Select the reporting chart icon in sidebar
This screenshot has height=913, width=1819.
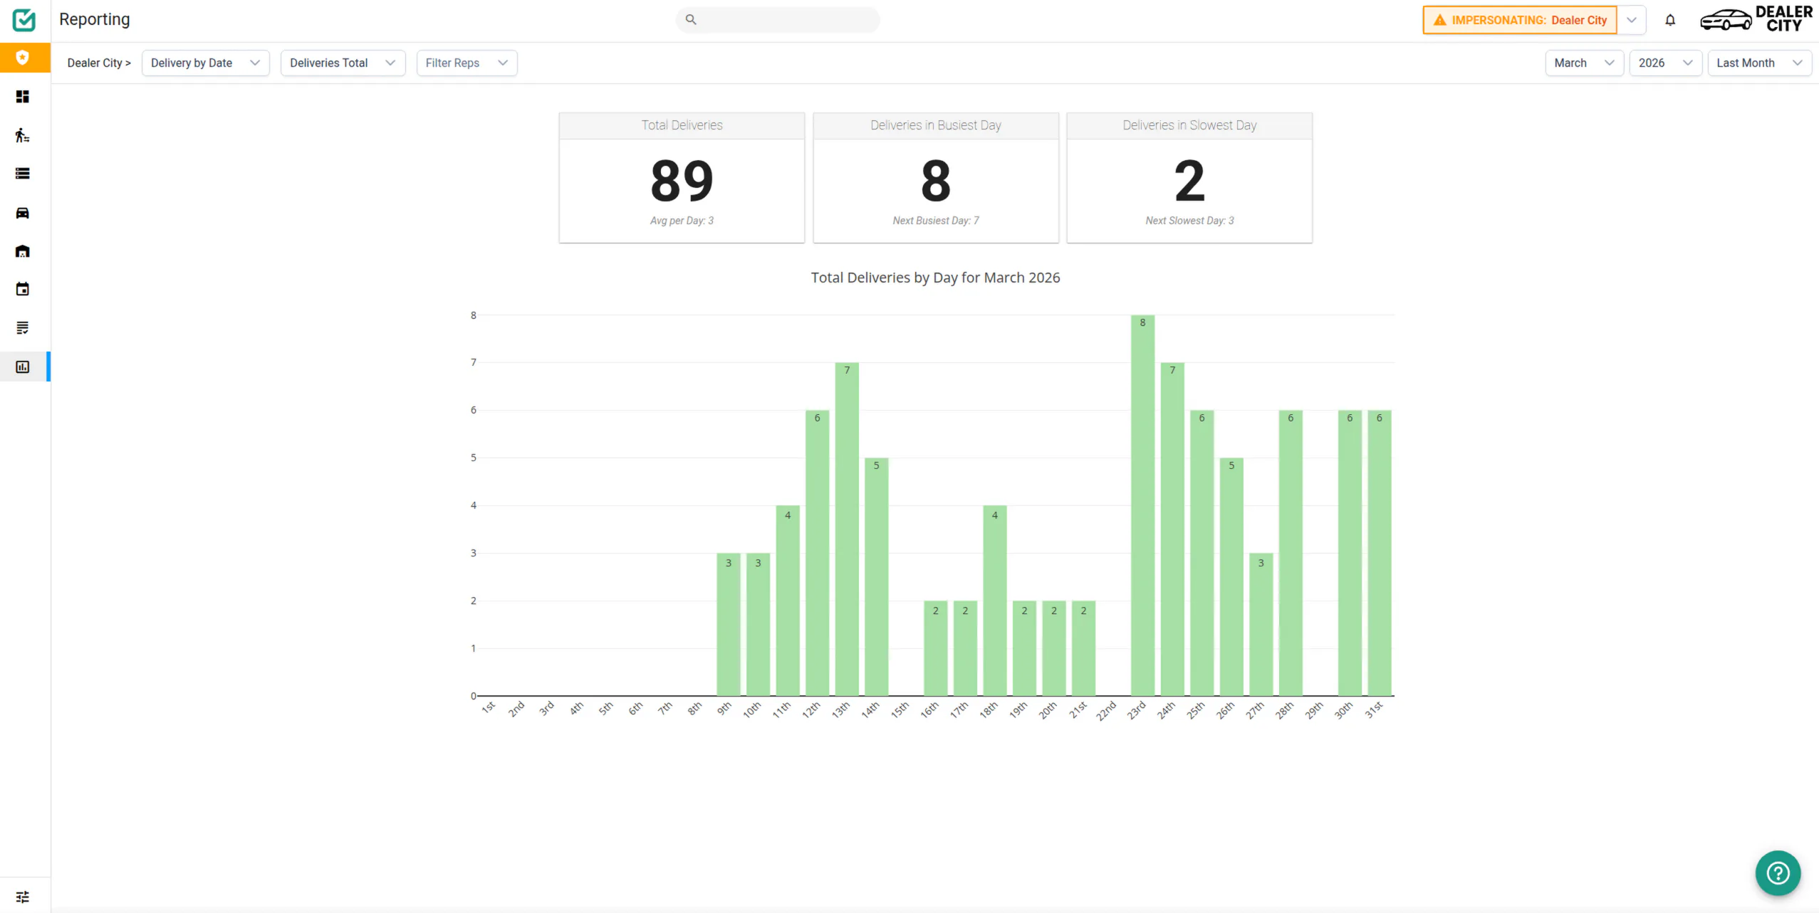pos(23,367)
